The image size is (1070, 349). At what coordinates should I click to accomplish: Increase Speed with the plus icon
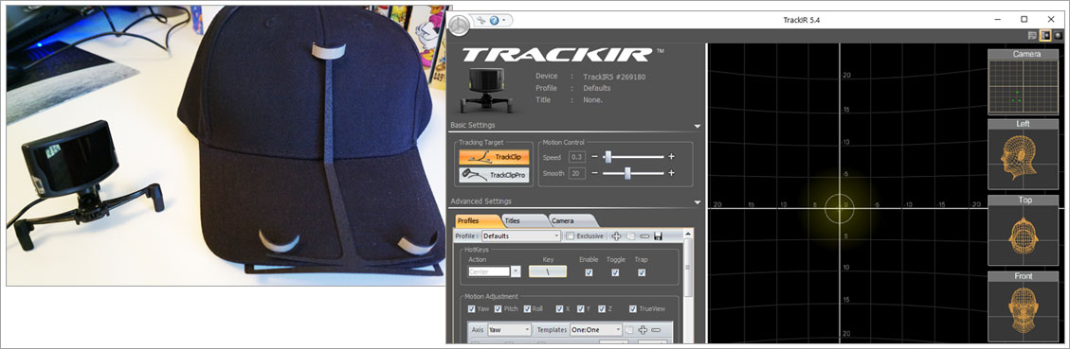point(671,157)
